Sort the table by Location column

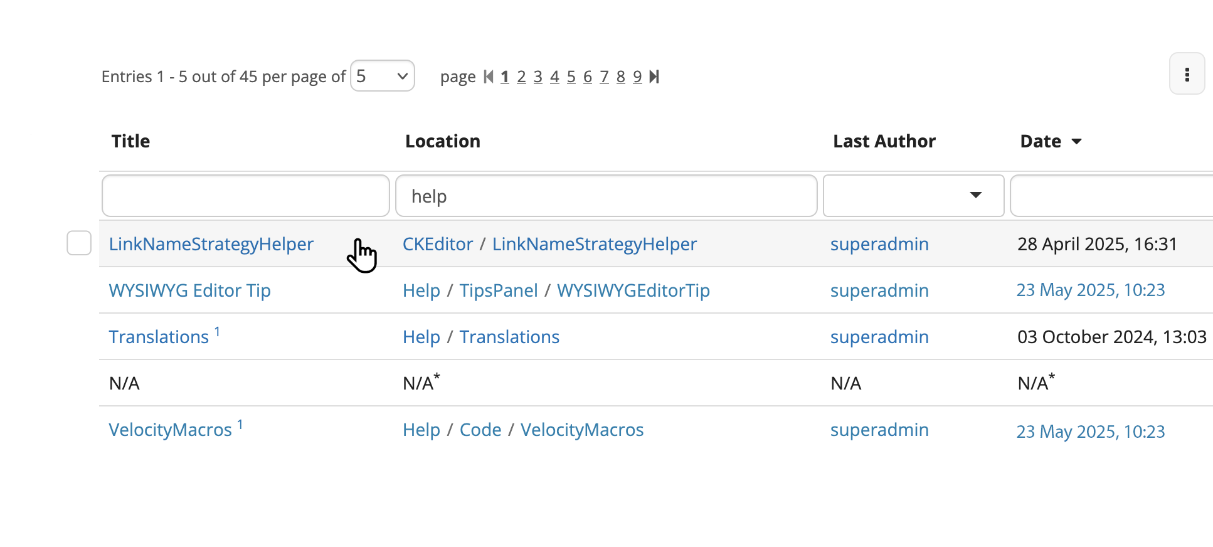(x=442, y=141)
